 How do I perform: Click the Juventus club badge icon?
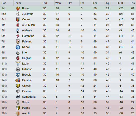point(18,14)
